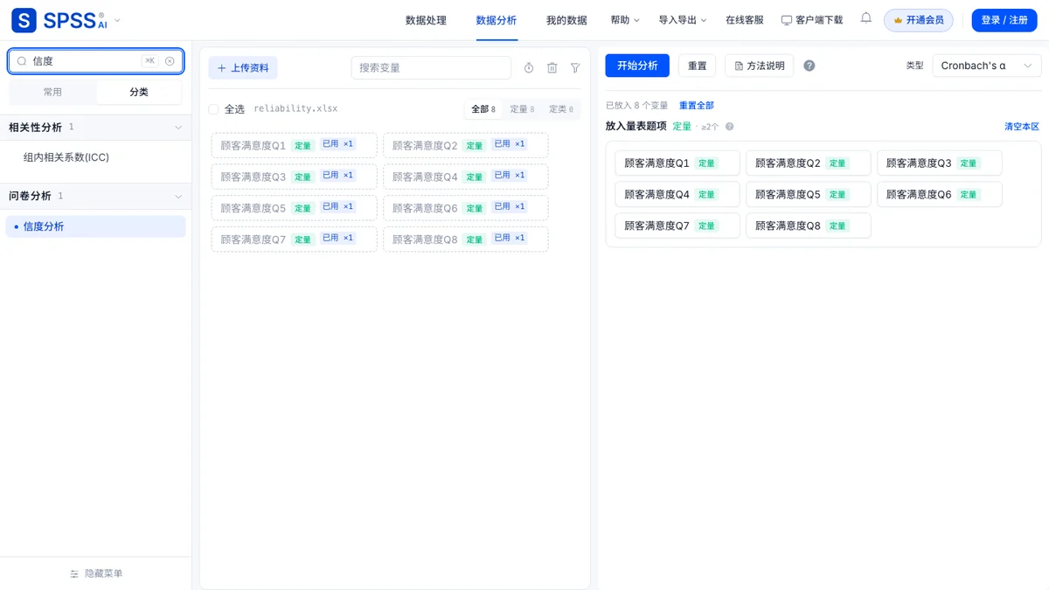
Task: Click 顾客满意度Q3 in the source variable list
Action: pos(294,177)
